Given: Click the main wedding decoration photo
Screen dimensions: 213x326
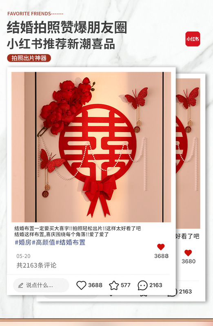Looking at the screenshot, I should click(x=91, y=147).
